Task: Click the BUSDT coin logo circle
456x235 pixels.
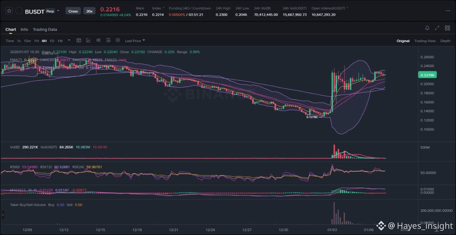Action: point(19,11)
